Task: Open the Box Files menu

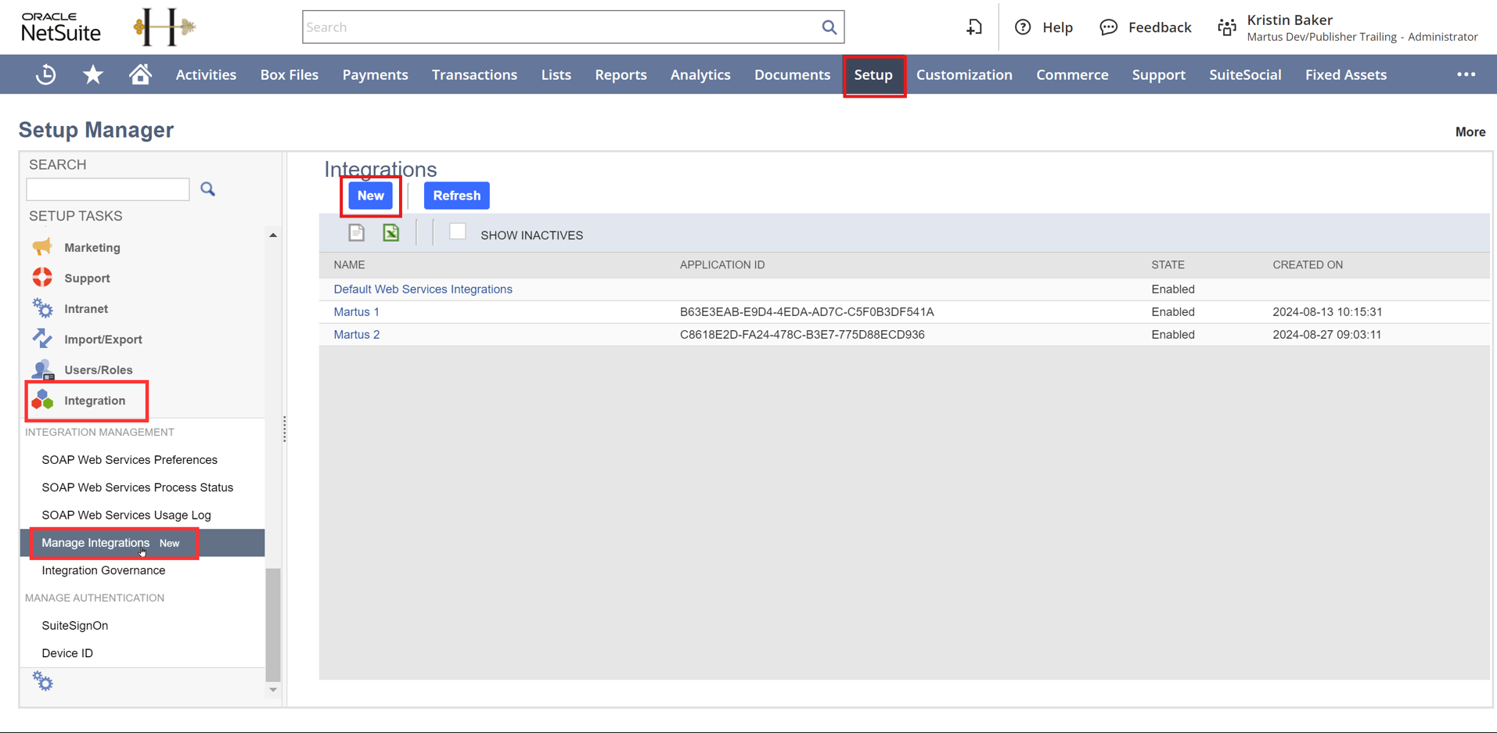Action: [x=290, y=74]
